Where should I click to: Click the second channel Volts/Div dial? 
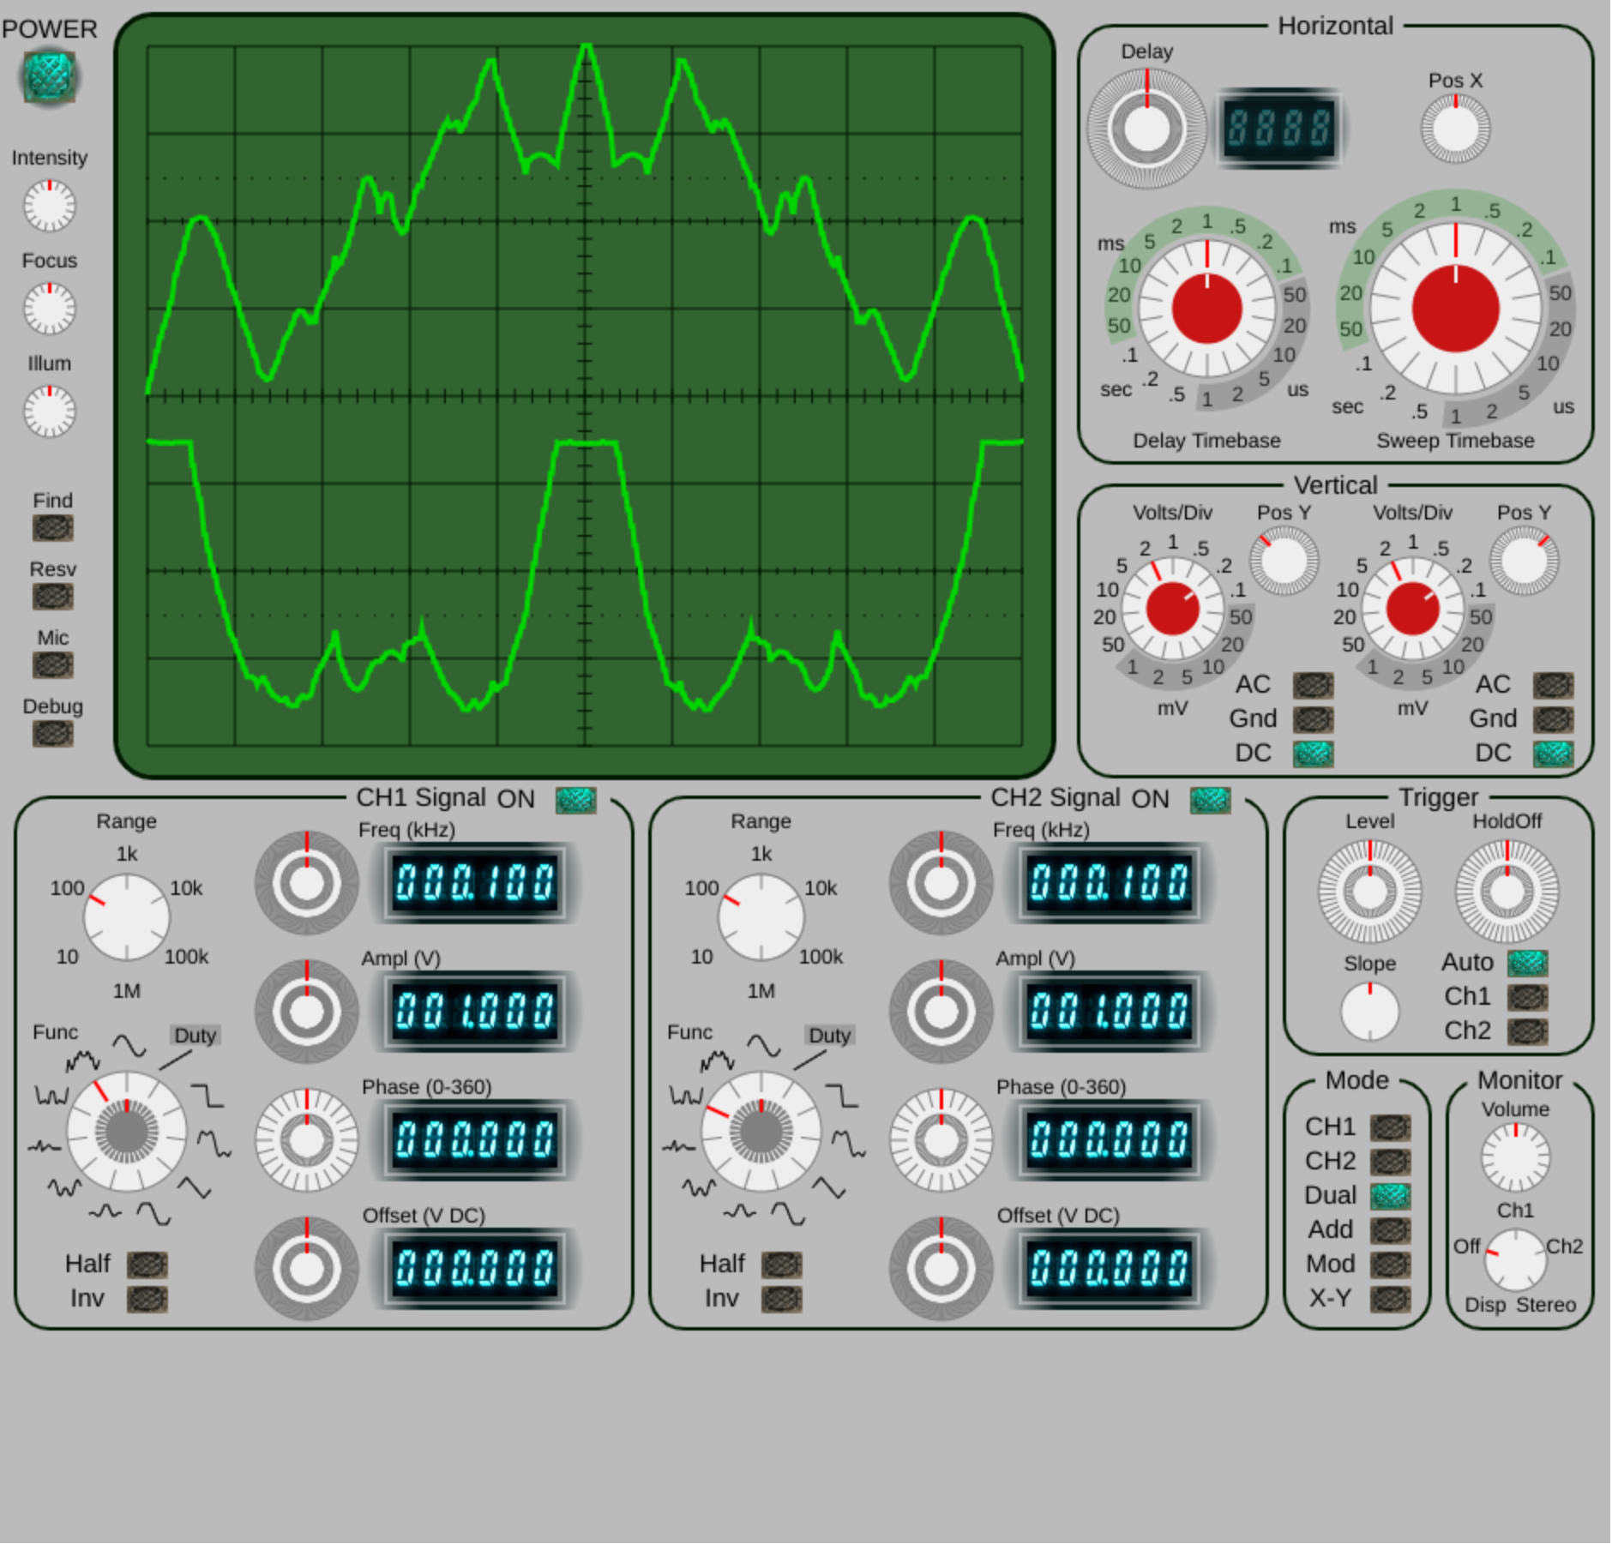click(x=1413, y=609)
